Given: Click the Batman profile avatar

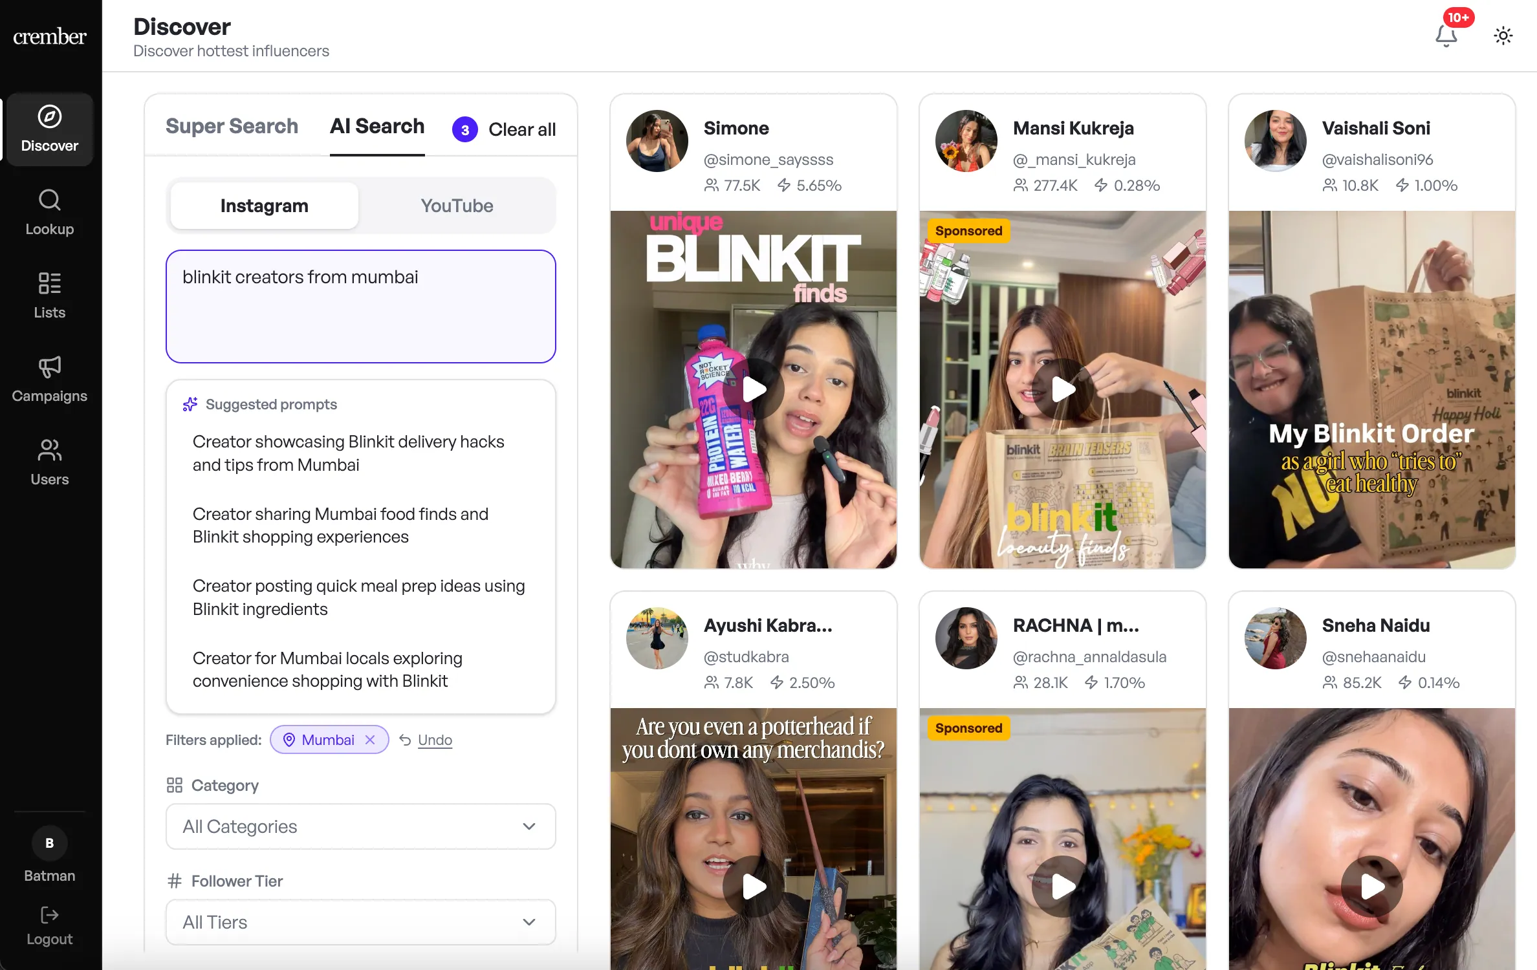Looking at the screenshot, I should (x=49, y=843).
